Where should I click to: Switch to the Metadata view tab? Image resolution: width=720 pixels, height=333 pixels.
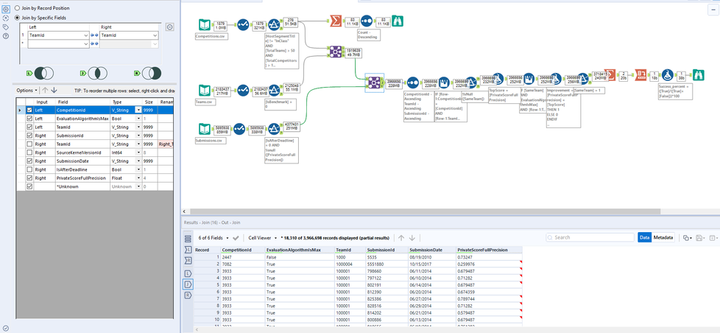663,238
